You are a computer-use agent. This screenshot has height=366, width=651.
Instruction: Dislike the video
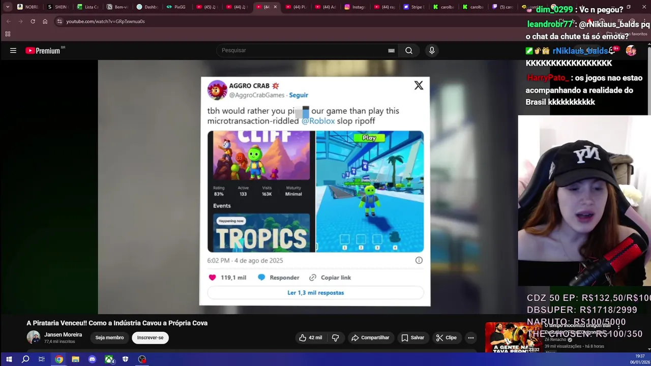coord(336,338)
